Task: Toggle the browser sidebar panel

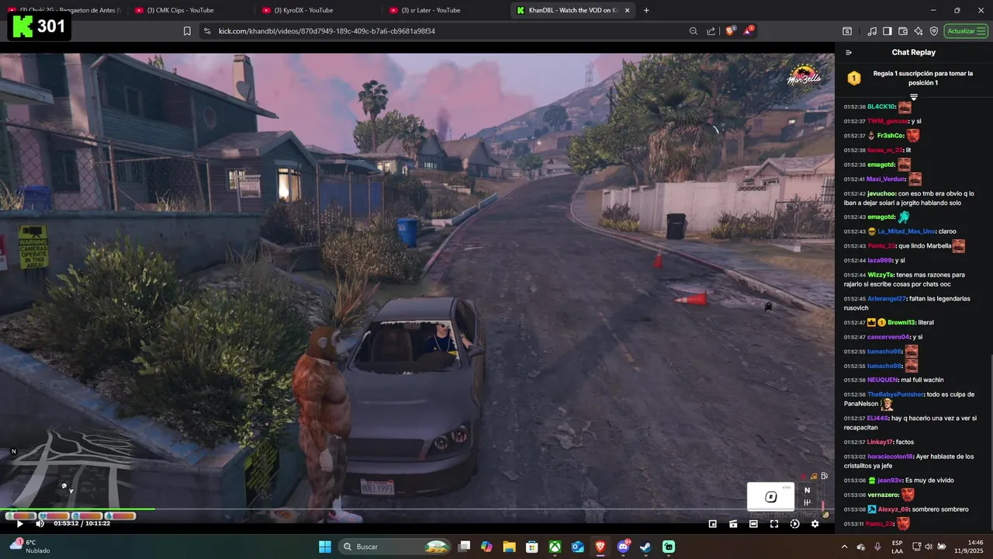Action: pyautogui.click(x=887, y=31)
